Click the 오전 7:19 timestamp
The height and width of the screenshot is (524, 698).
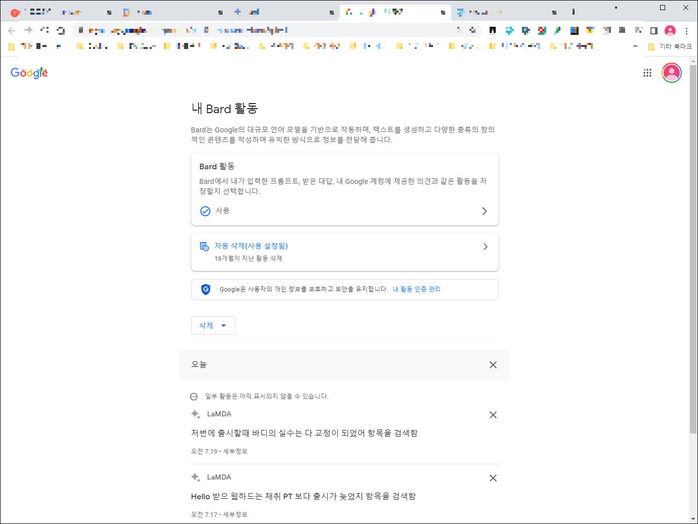pyautogui.click(x=204, y=452)
